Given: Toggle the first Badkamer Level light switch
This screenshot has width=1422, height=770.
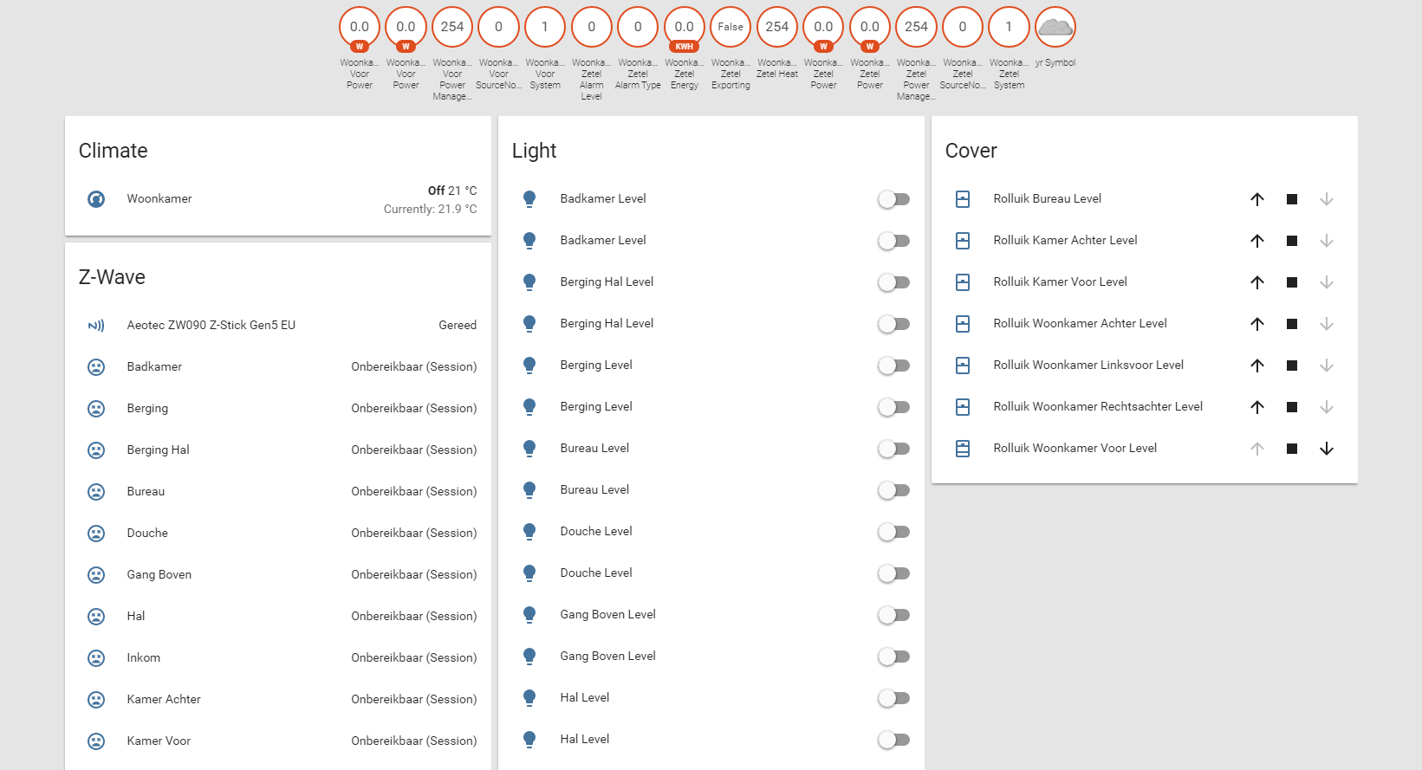Looking at the screenshot, I should 893,199.
